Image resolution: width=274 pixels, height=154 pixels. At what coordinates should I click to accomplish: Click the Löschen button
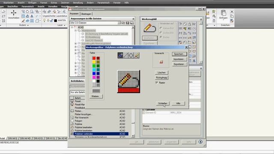pyautogui.click(x=161, y=72)
